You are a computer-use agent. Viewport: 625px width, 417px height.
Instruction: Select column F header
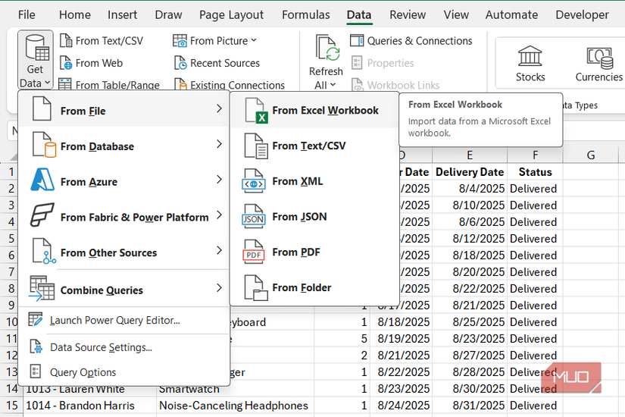click(x=535, y=155)
